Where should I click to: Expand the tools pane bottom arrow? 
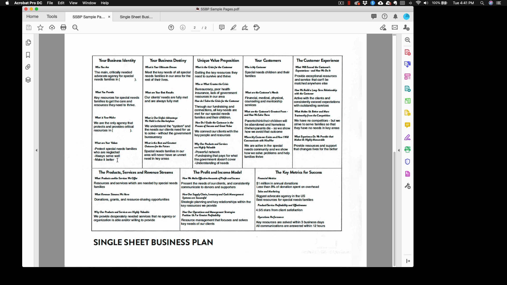pyautogui.click(x=408, y=261)
